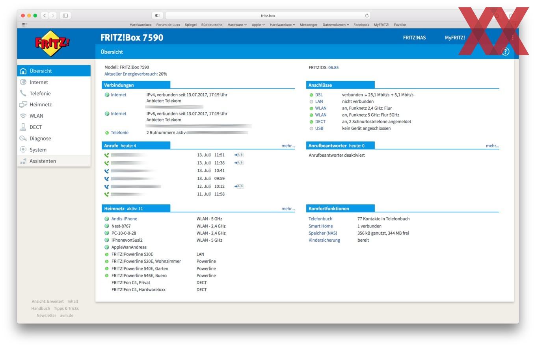Open the Heimnetz sidebar section

(54, 105)
